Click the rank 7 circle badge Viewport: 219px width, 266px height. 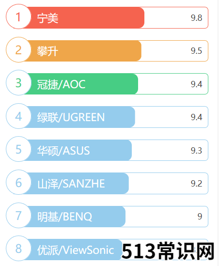(18, 215)
